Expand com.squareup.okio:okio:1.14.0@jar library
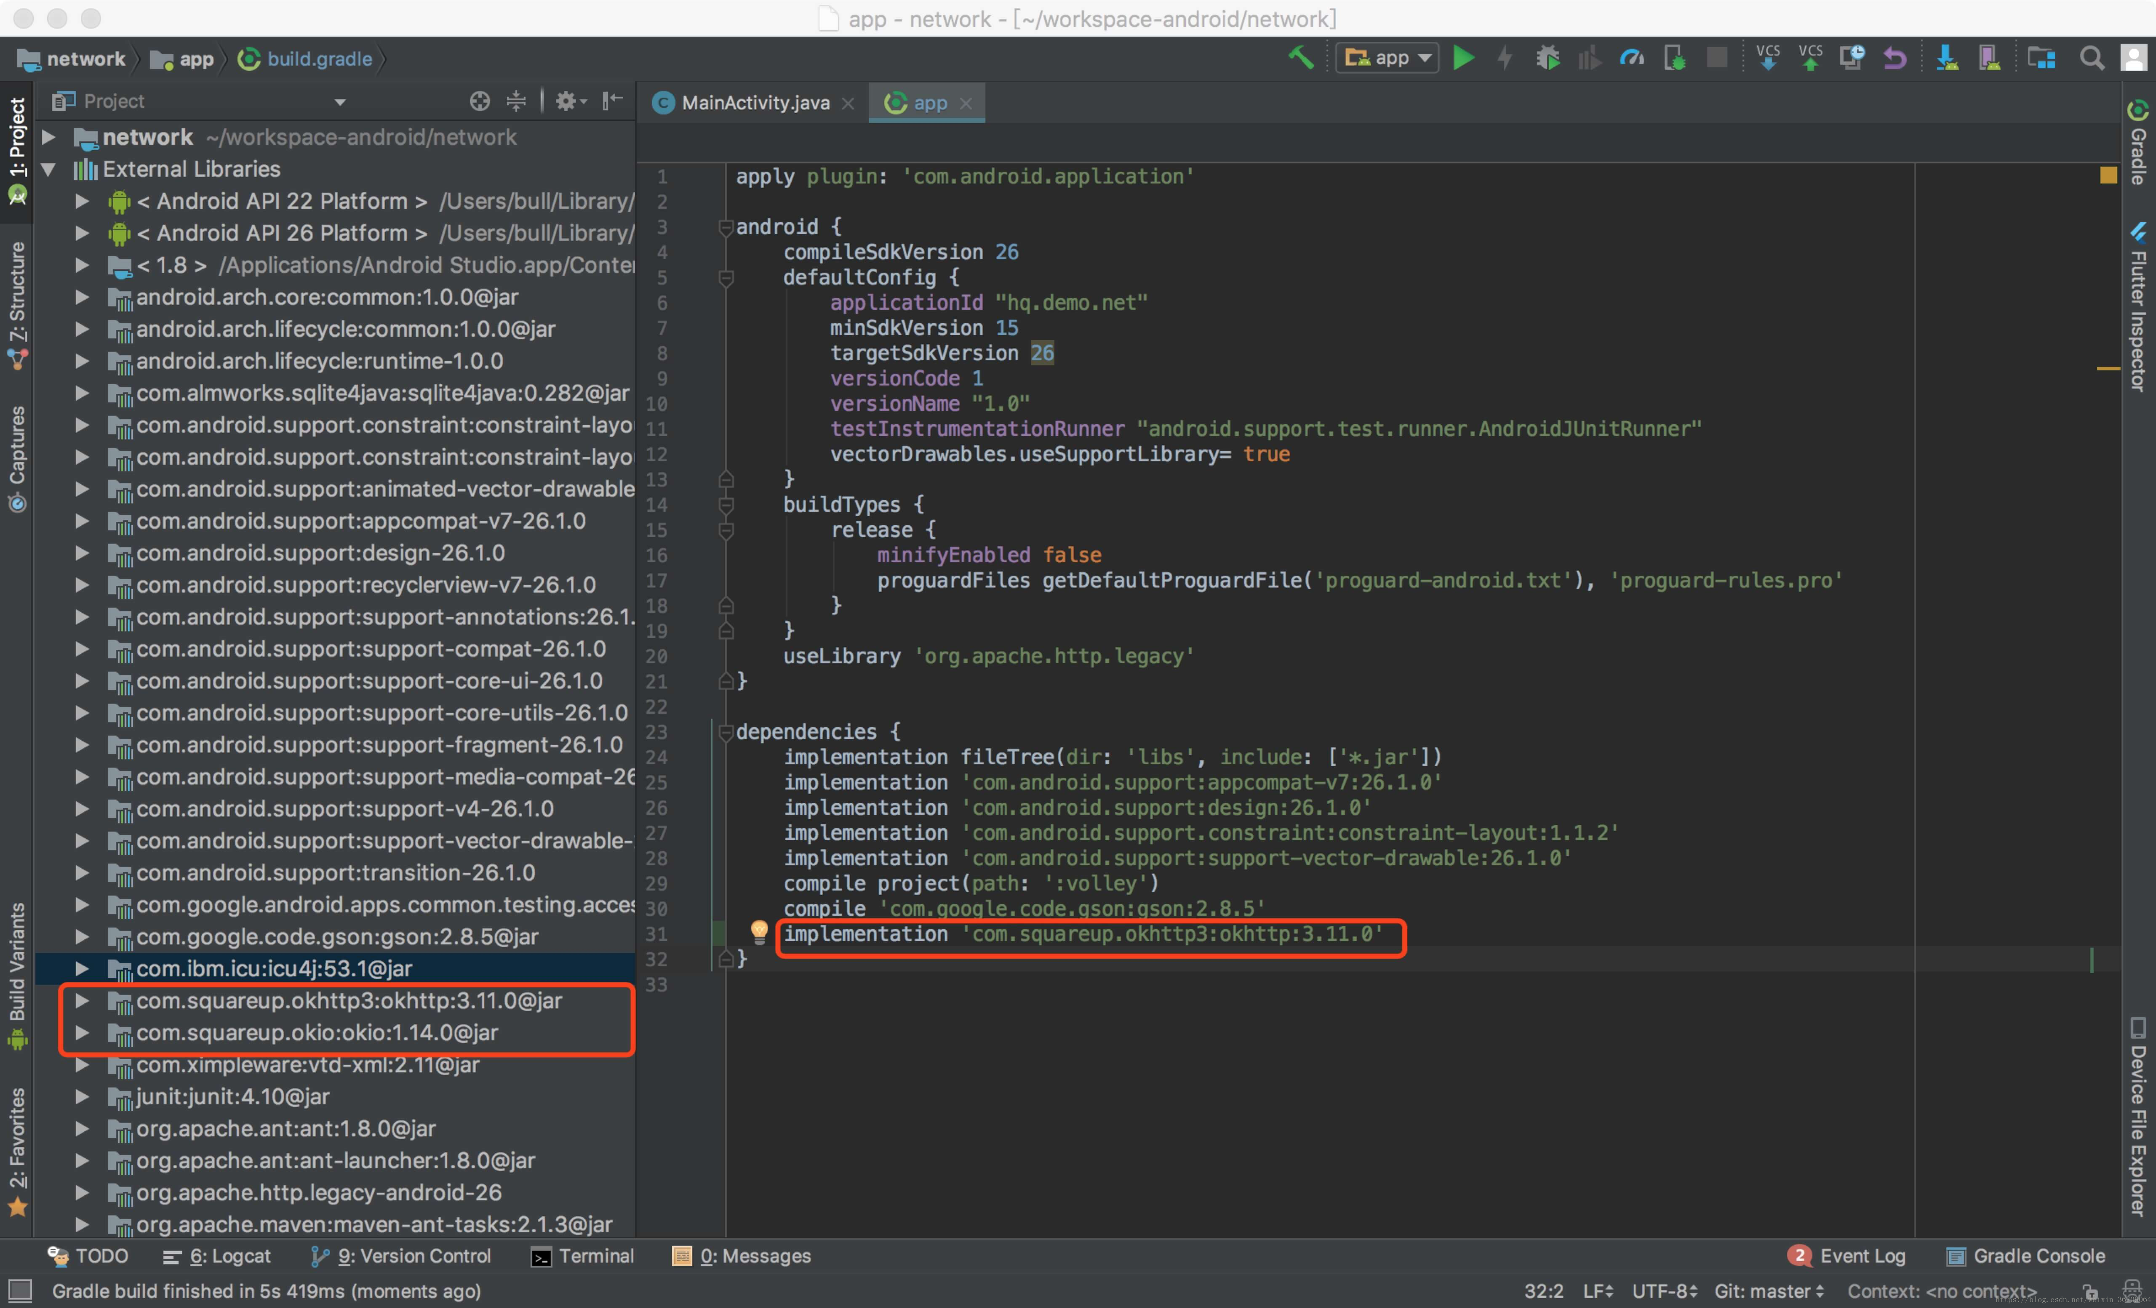The width and height of the screenshot is (2156, 1308). (81, 1033)
